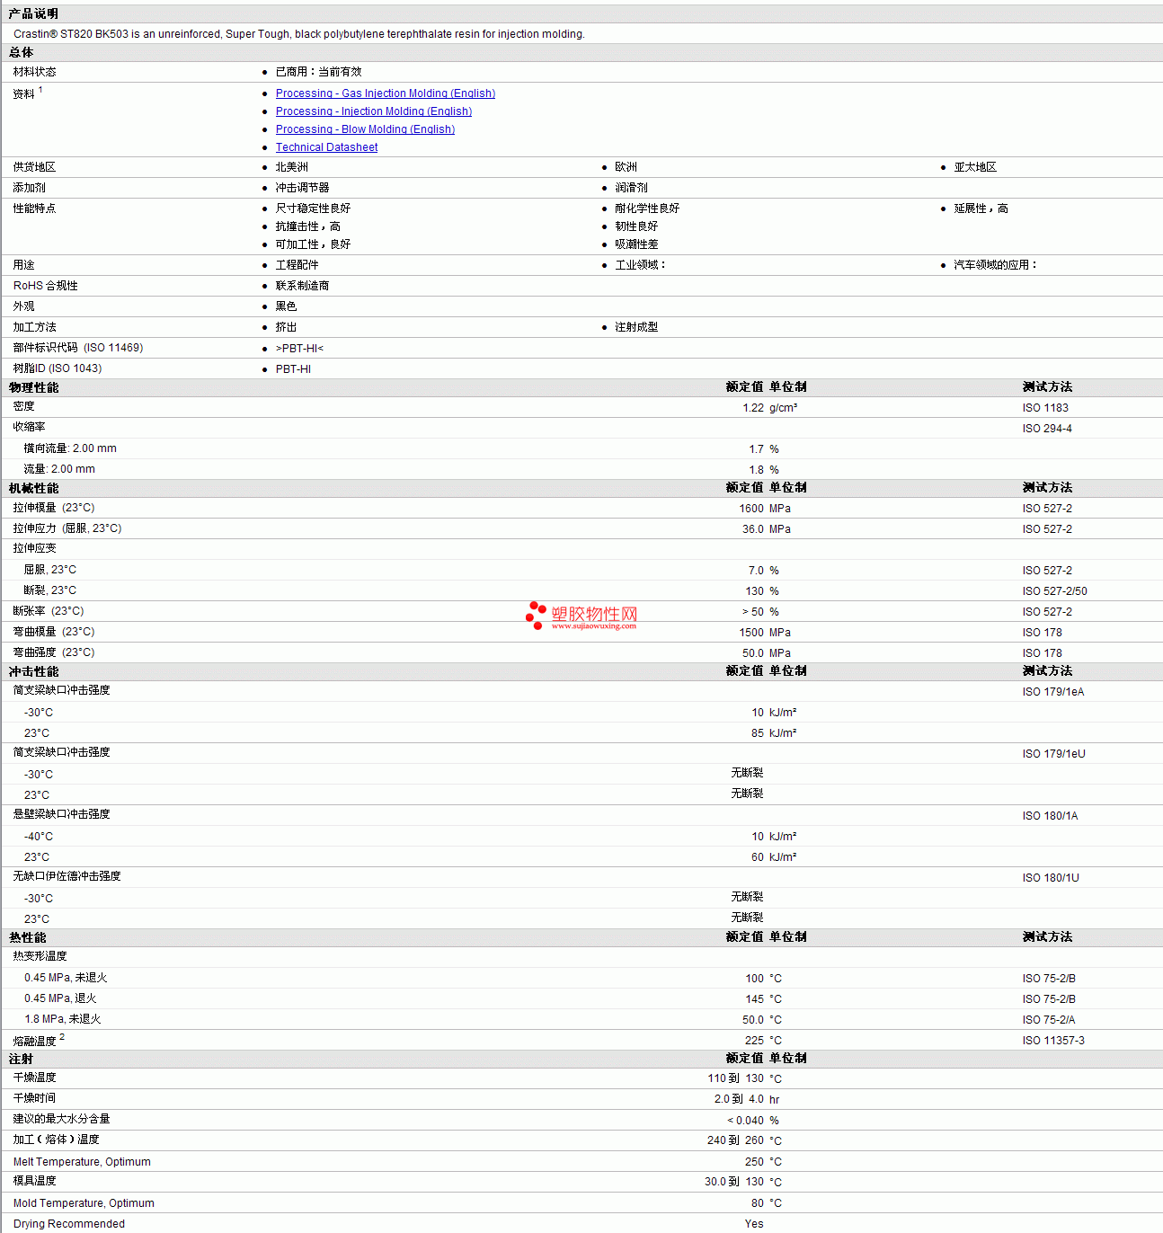Select the ISO 11357-3 test method
This screenshot has height=1233, width=1163.
[x=1053, y=1041]
